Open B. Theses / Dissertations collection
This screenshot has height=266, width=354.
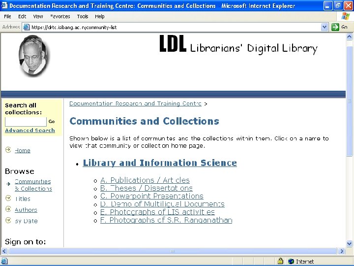(147, 188)
